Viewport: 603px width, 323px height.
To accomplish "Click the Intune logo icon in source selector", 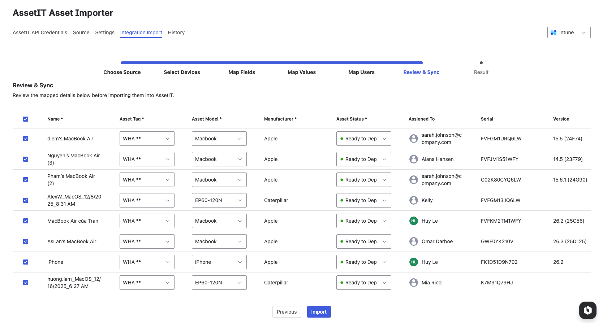I will click(554, 32).
